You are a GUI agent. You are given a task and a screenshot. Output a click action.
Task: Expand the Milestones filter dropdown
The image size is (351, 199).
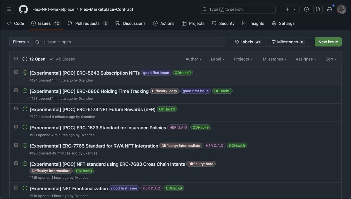coord(275,59)
